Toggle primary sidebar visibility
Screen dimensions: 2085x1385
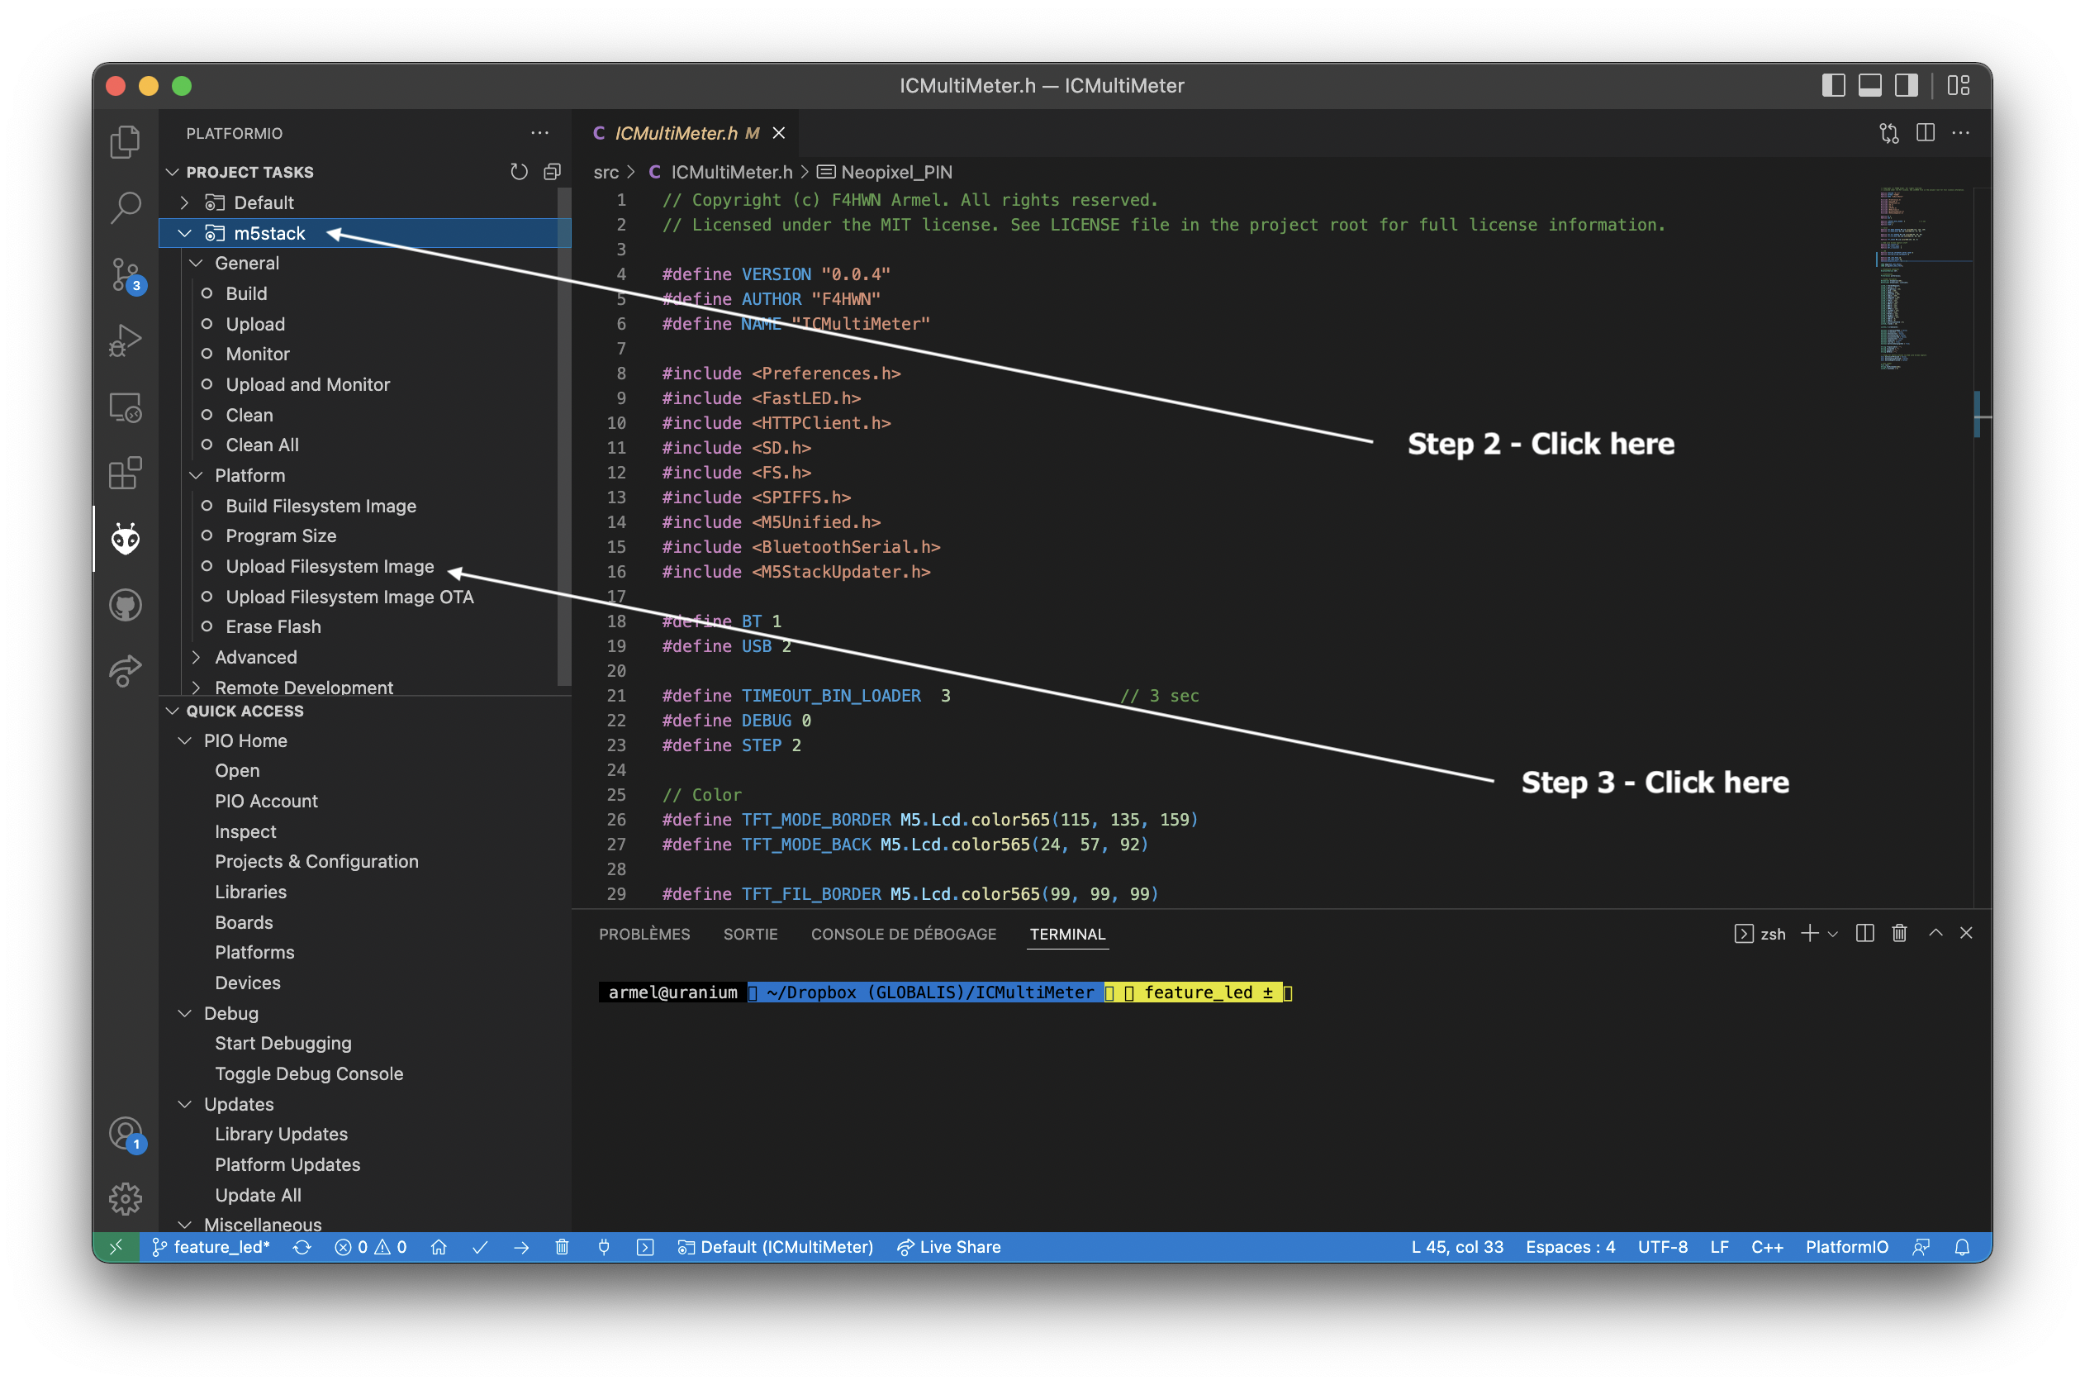(1832, 86)
